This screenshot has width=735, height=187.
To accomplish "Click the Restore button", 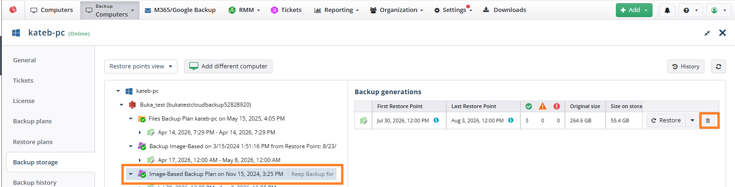I will coord(666,121).
